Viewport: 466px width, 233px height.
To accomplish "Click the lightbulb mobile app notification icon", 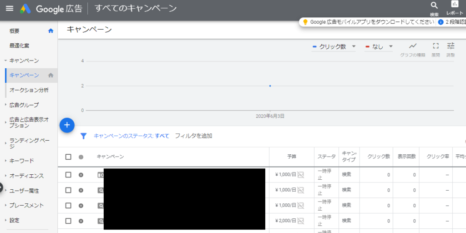I will click(305, 22).
